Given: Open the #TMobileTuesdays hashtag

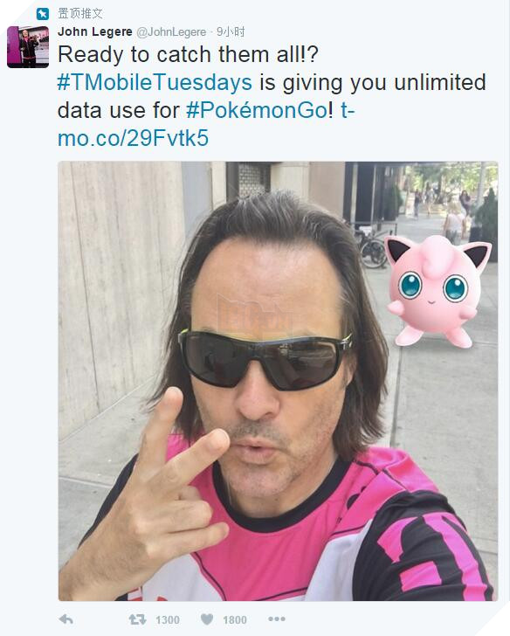Looking at the screenshot, I should tap(155, 82).
